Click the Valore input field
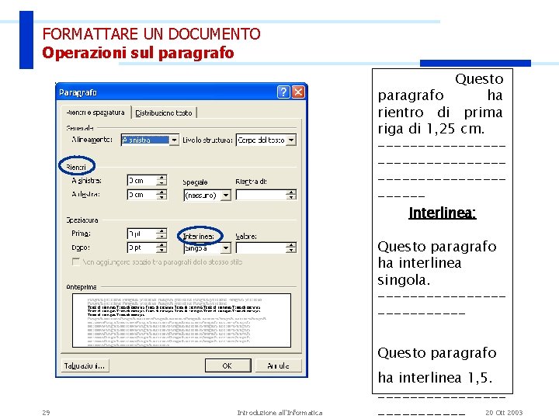 pos(261,248)
